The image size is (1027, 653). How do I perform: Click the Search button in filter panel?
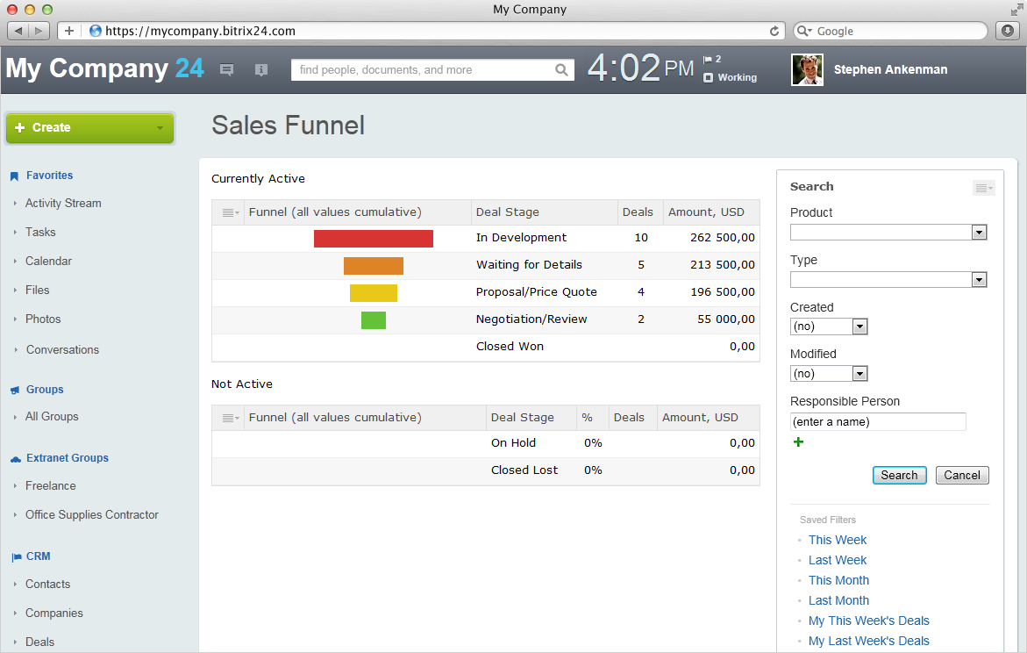(899, 476)
